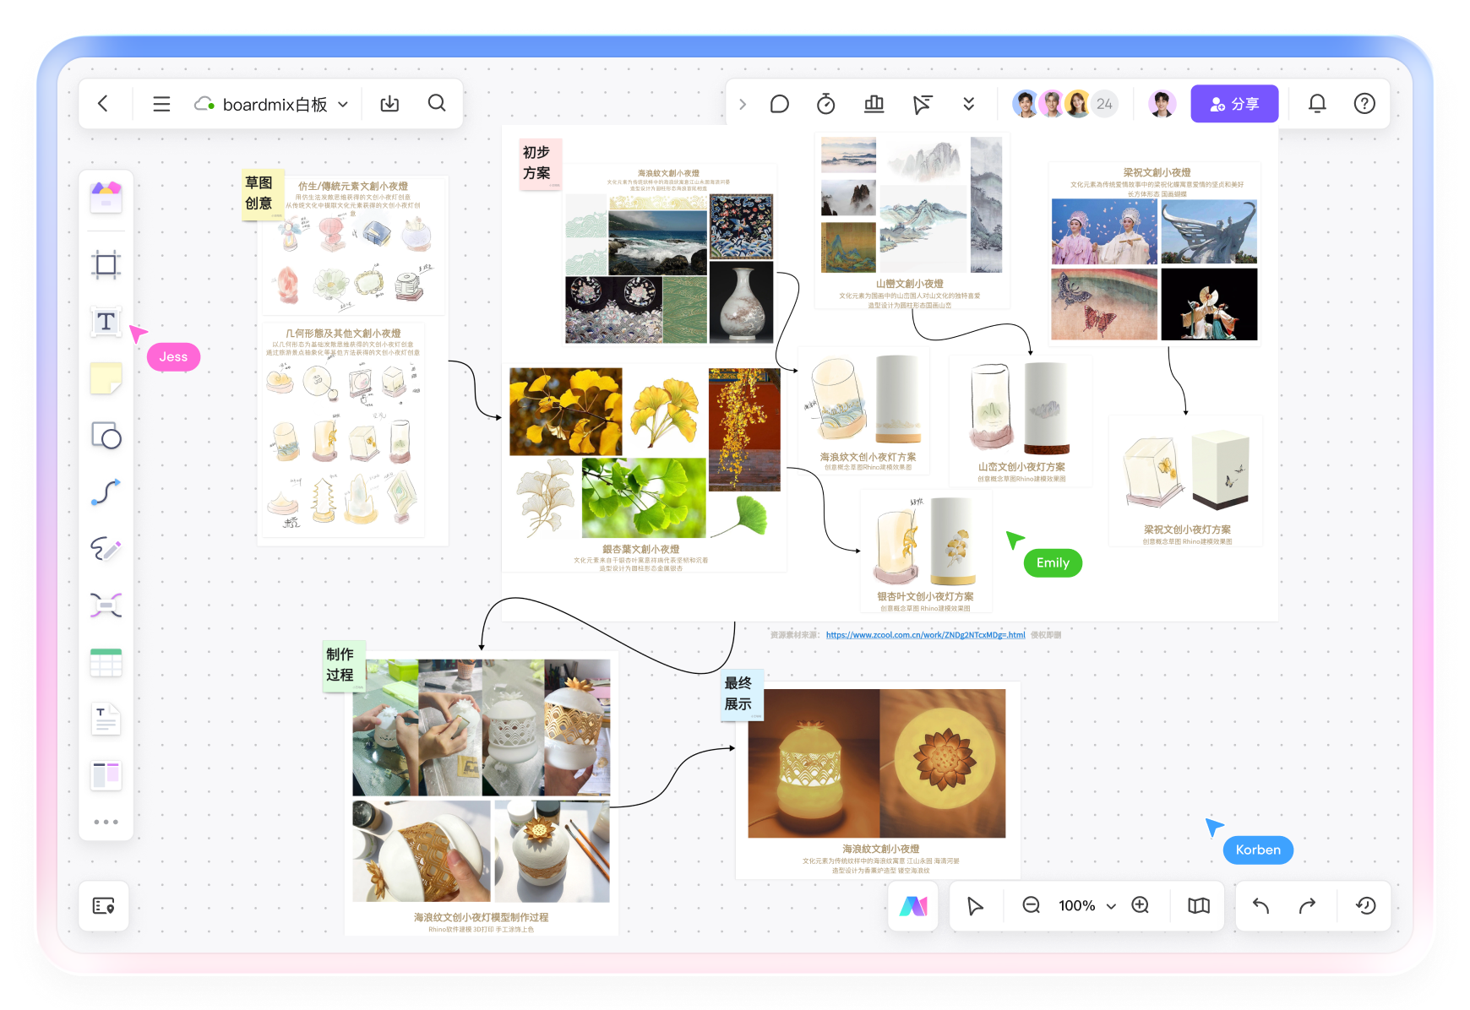Expand the boardmix白板 file name dropdown
This screenshot has width=1470, height=1010.
tap(343, 105)
